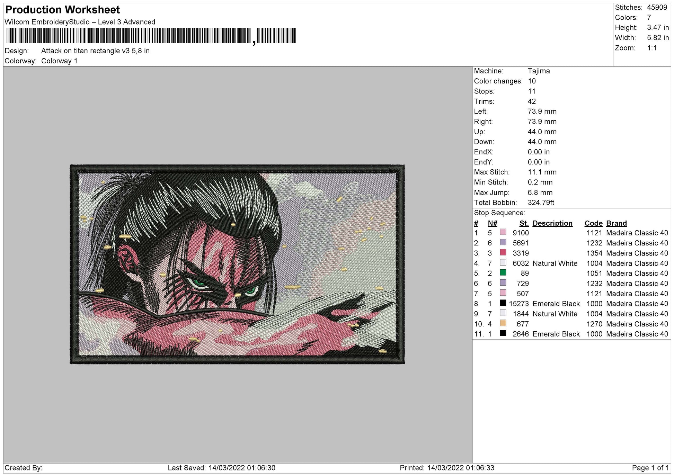The width and height of the screenshot is (674, 476).
Task: Click the Max Jump value 6.8 mm
Action: [x=540, y=192]
